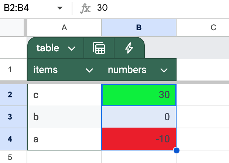Screen dimensions: 229x163
Task: Select column A header
Action: (x=64, y=28)
